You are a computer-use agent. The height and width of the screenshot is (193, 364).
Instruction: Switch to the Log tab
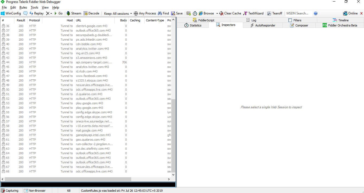click(x=251, y=20)
